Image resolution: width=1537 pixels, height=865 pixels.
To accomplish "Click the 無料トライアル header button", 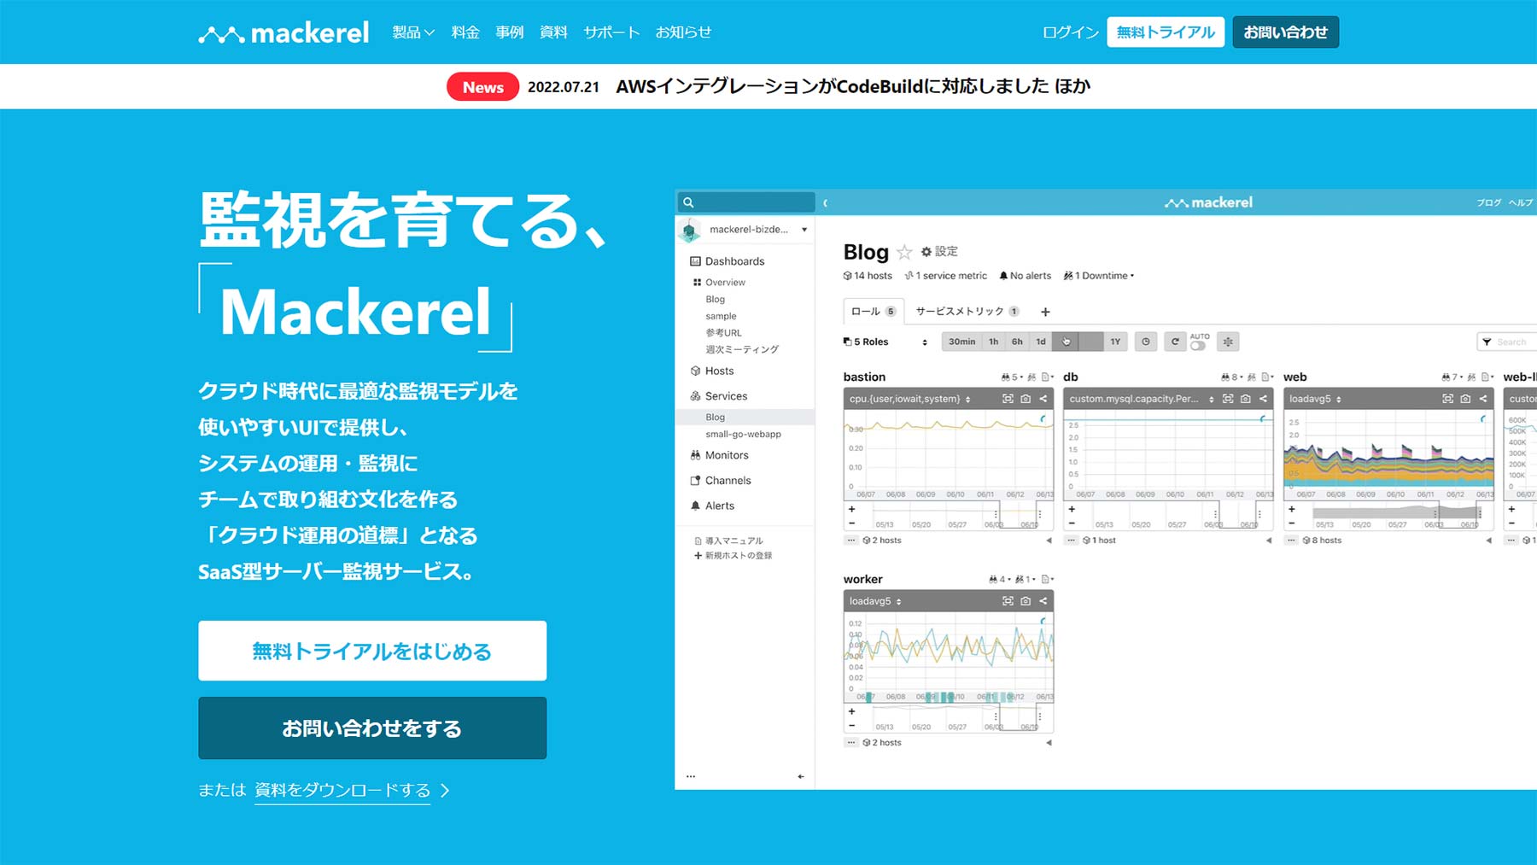I will tap(1166, 32).
